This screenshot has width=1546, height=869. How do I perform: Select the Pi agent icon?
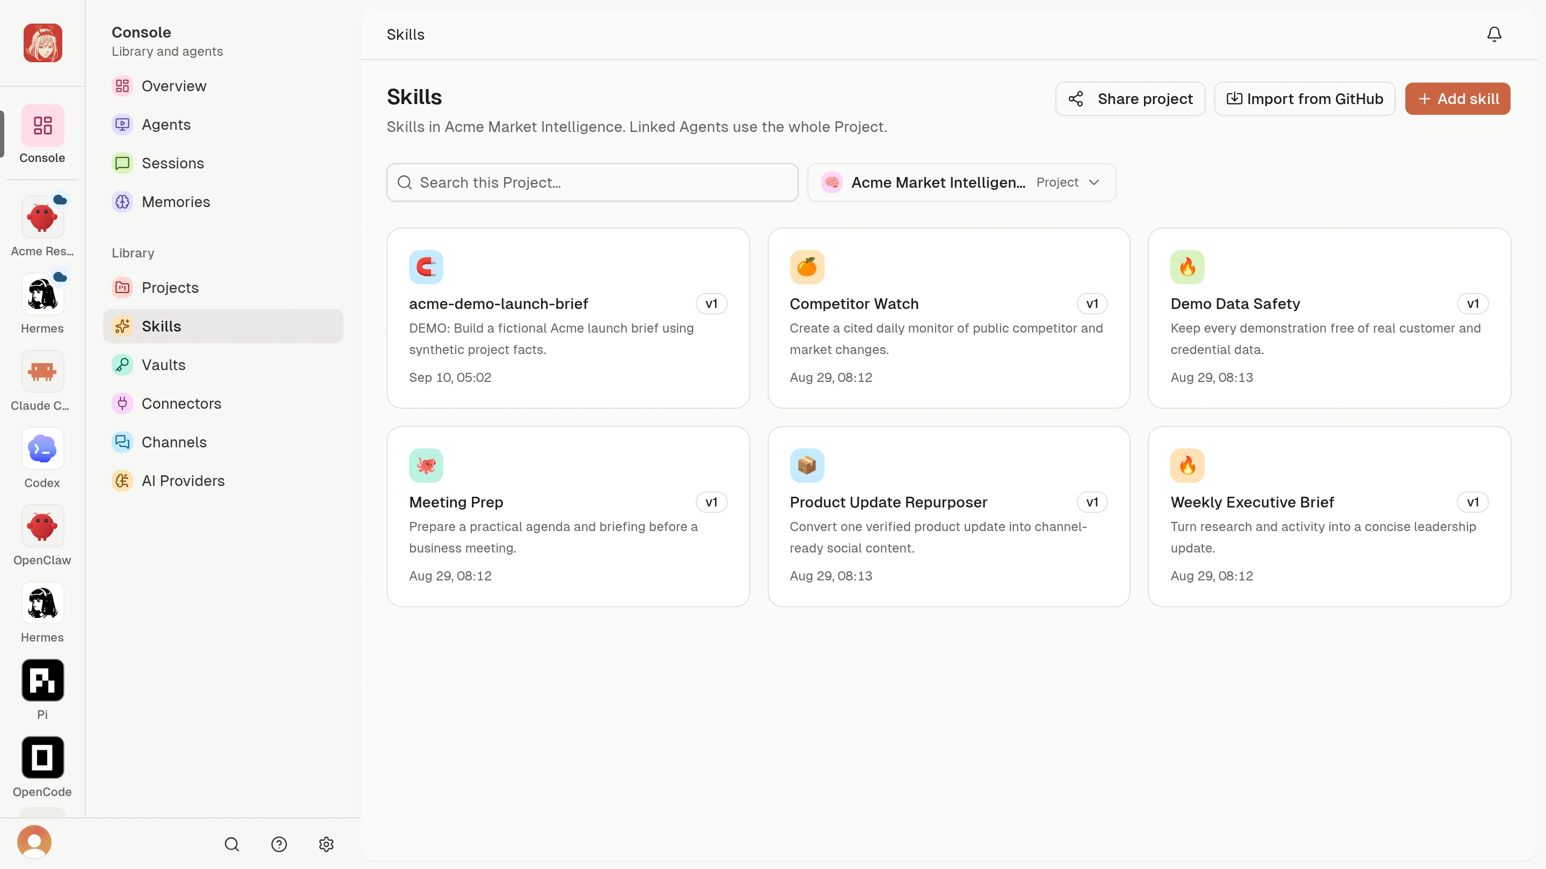point(42,680)
